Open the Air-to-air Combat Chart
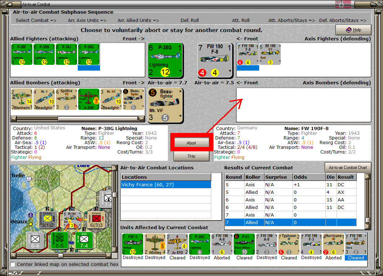The width and height of the screenshot is (383, 276). click(x=348, y=168)
